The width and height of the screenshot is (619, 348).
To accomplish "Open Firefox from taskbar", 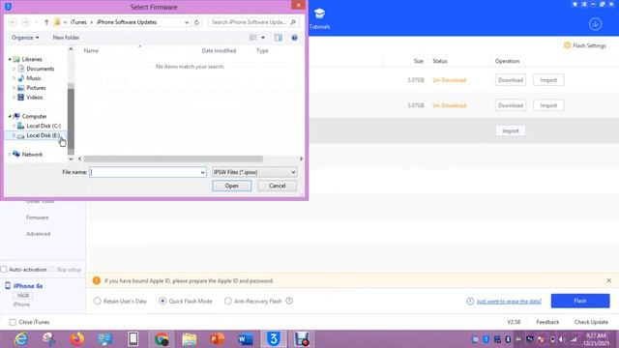I will [x=77, y=339].
